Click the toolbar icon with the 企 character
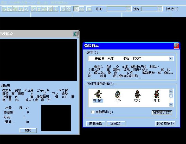The height and width of the screenshot is (144, 186). [21, 9]
